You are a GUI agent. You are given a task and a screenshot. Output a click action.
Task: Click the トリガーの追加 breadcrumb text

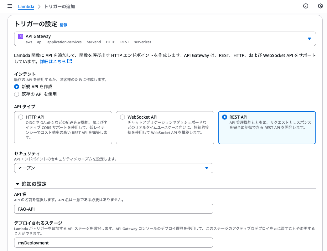tap(60, 7)
